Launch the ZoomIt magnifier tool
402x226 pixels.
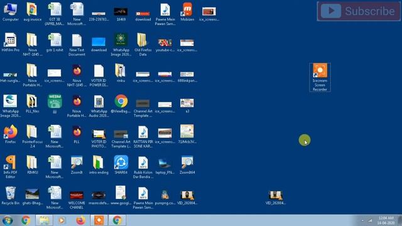(77, 165)
